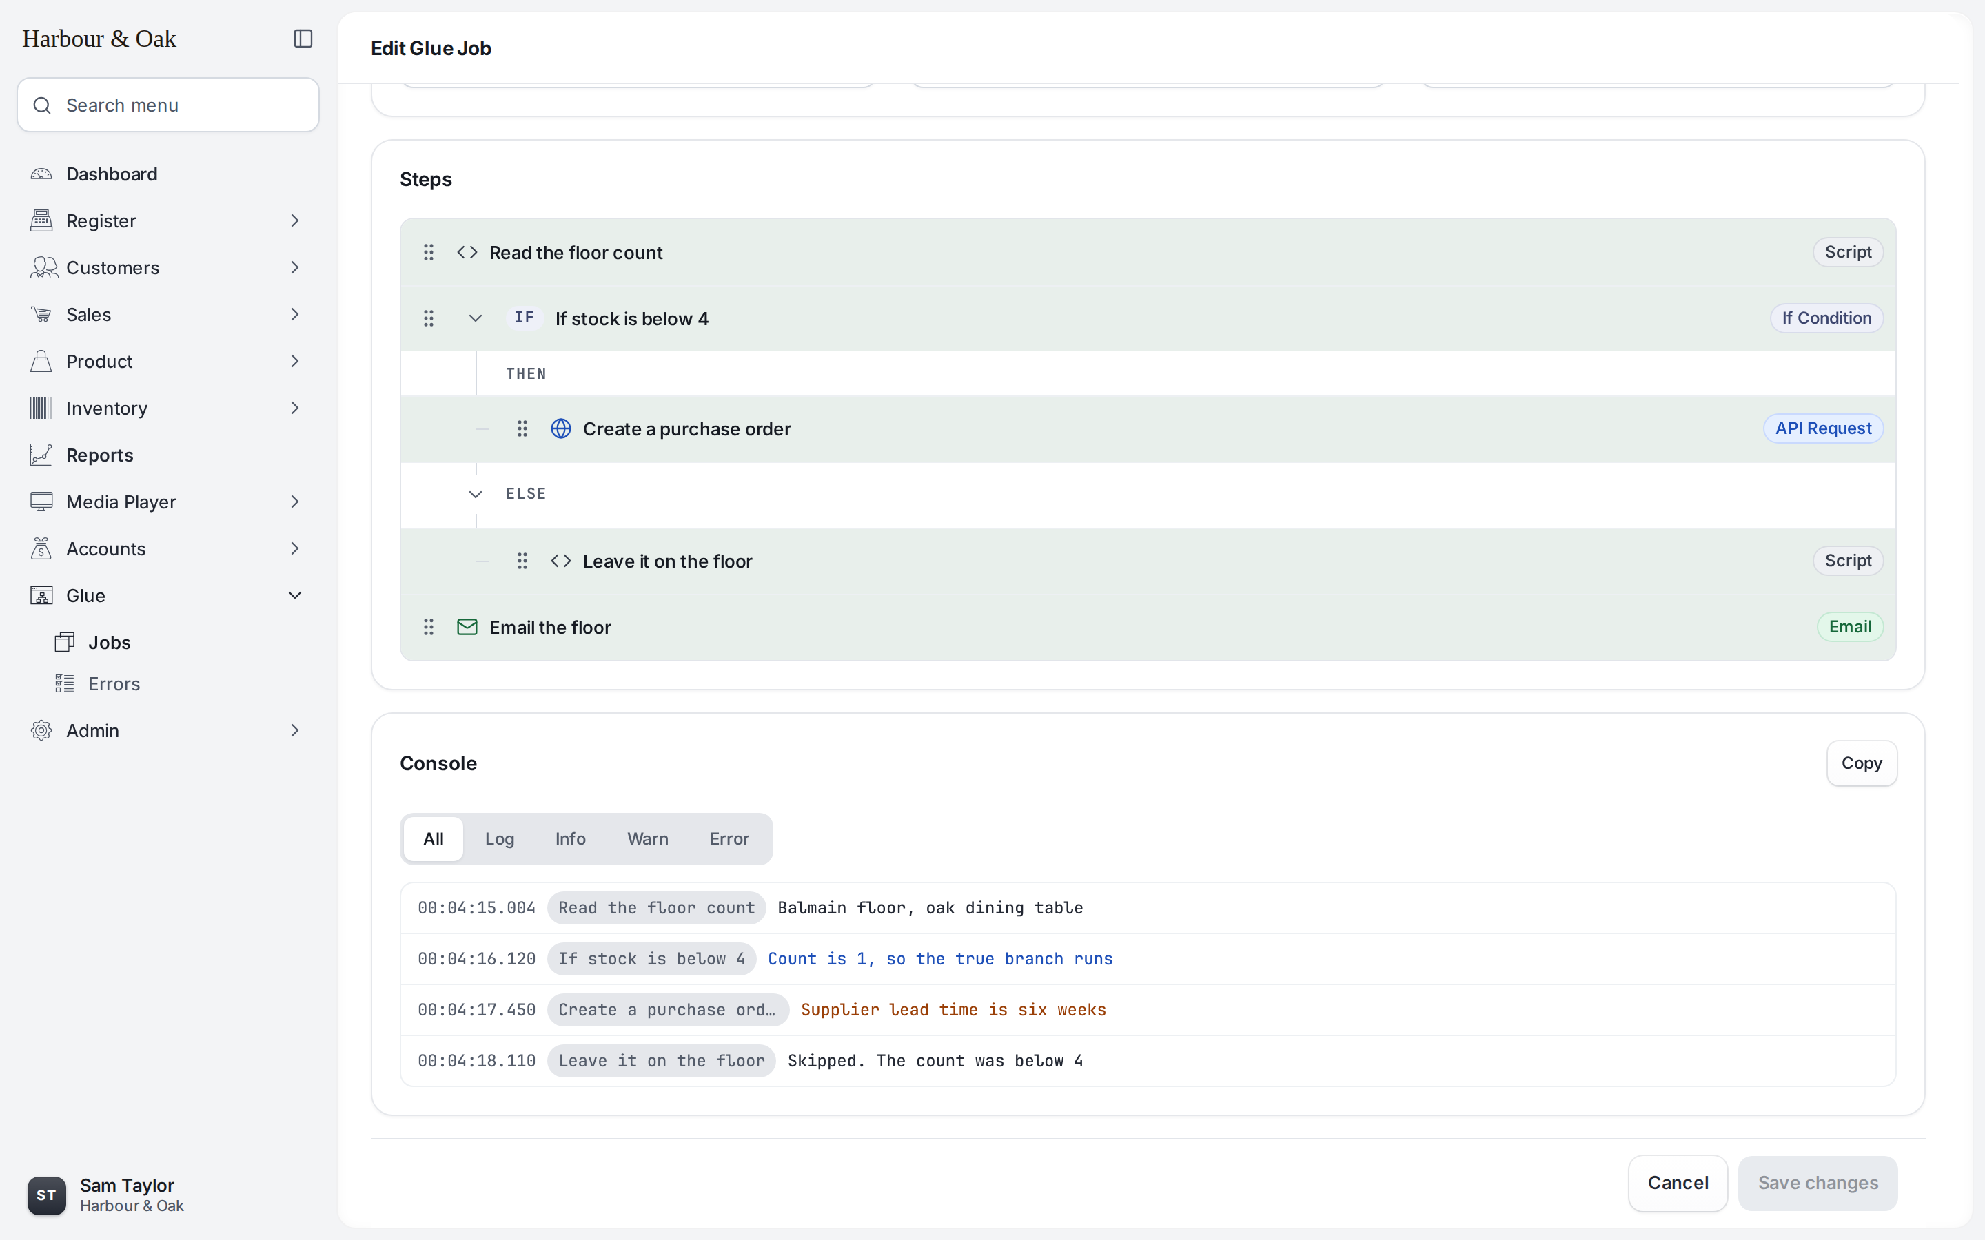The width and height of the screenshot is (1985, 1240).
Task: Grab the drag handle of Create a purchase order
Action: [522, 429]
